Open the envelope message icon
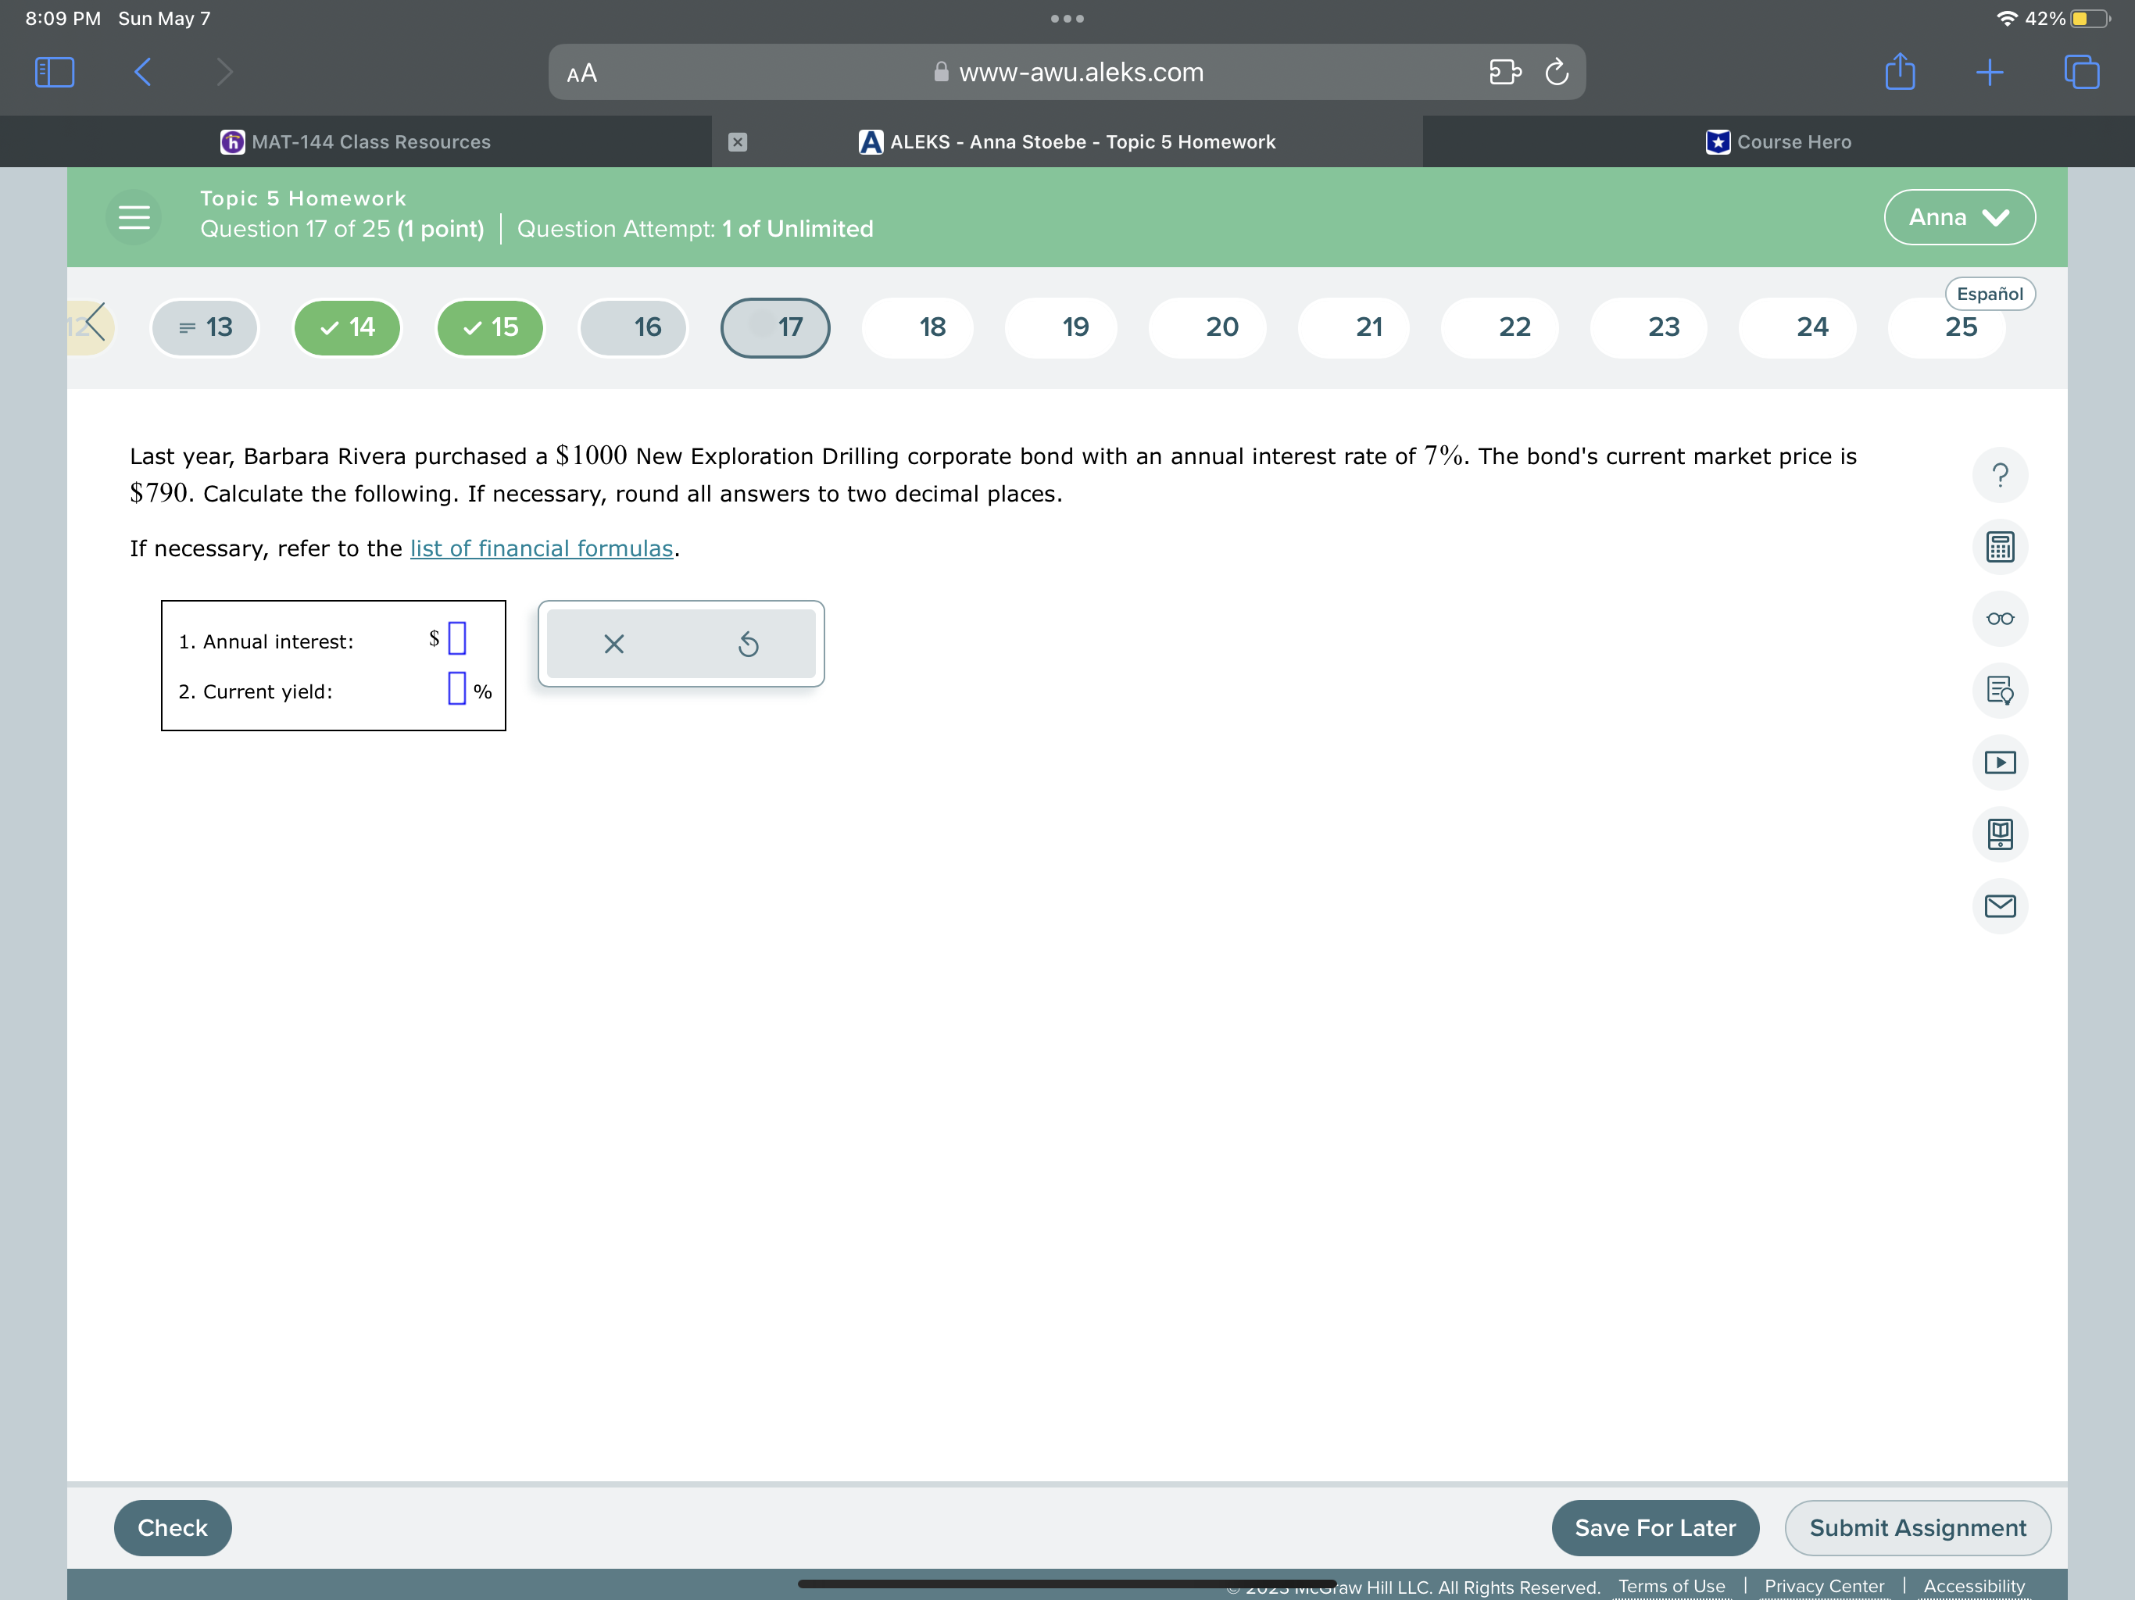This screenshot has height=1600, width=2135. [1999, 905]
